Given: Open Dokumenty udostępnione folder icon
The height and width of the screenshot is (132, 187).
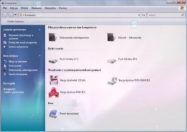Looking at the screenshot, I should point(53,37).
